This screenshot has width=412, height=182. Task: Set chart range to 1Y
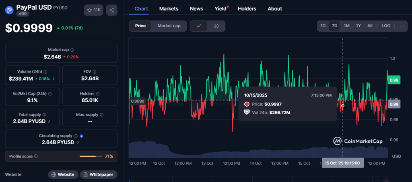358,26
